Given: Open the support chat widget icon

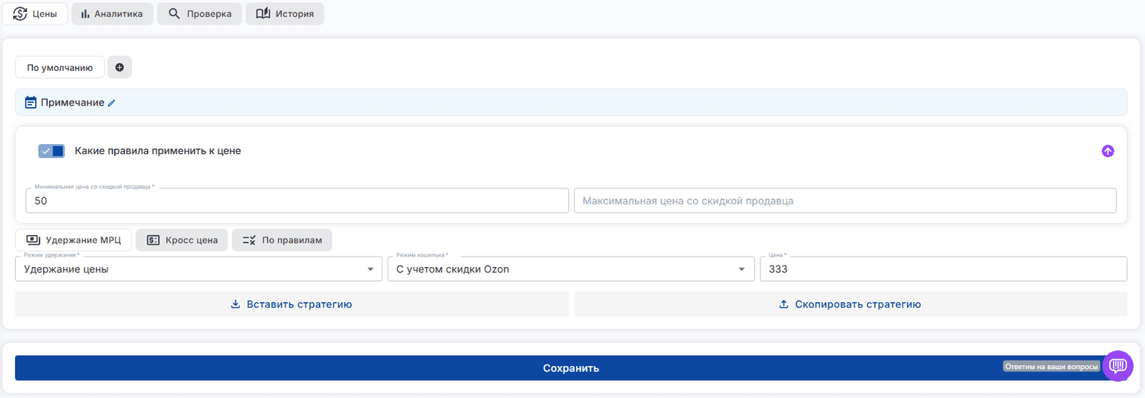Looking at the screenshot, I should point(1117,366).
